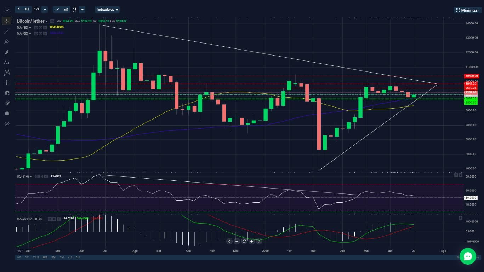Viewport: 484px width, 272px height.
Task: Pick the brush drawing tool
Action: 6,52
